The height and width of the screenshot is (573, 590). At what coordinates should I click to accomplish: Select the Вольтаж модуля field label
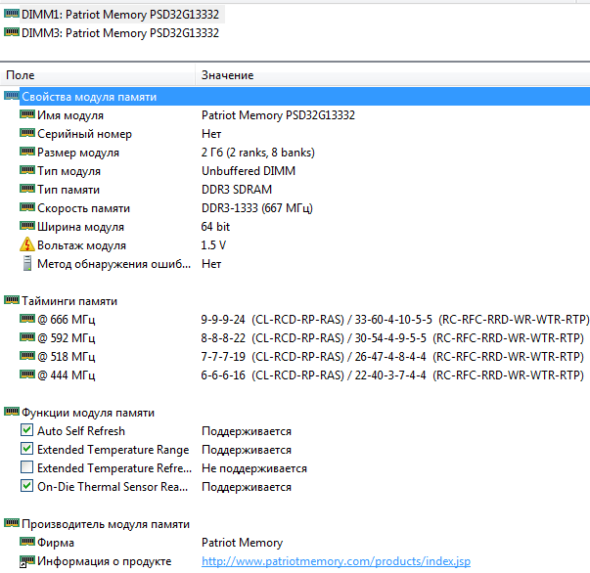click(81, 245)
